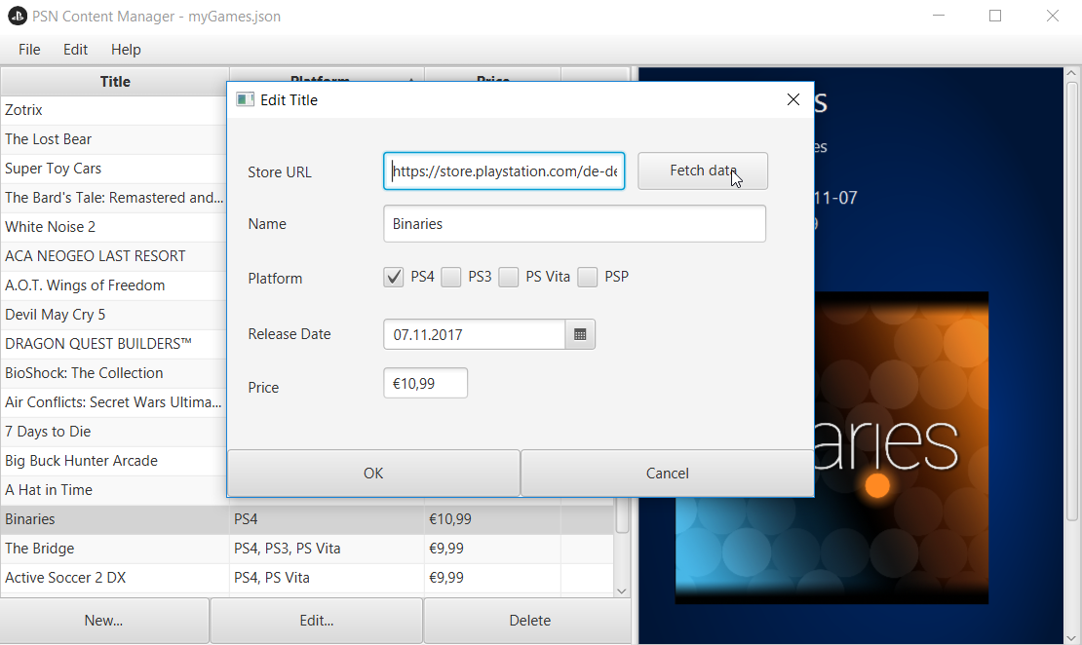The image size is (1082, 645).
Task: Select Air Conflicts: Secret Wars row
Action: point(114,402)
